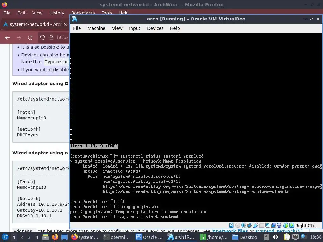
Task: Switch to virtual desktop 1
Action: coord(14,237)
